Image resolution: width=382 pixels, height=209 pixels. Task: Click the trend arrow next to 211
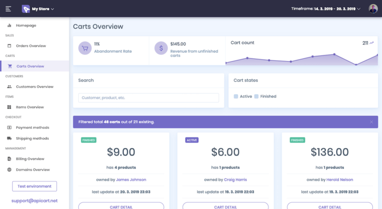[x=371, y=43]
